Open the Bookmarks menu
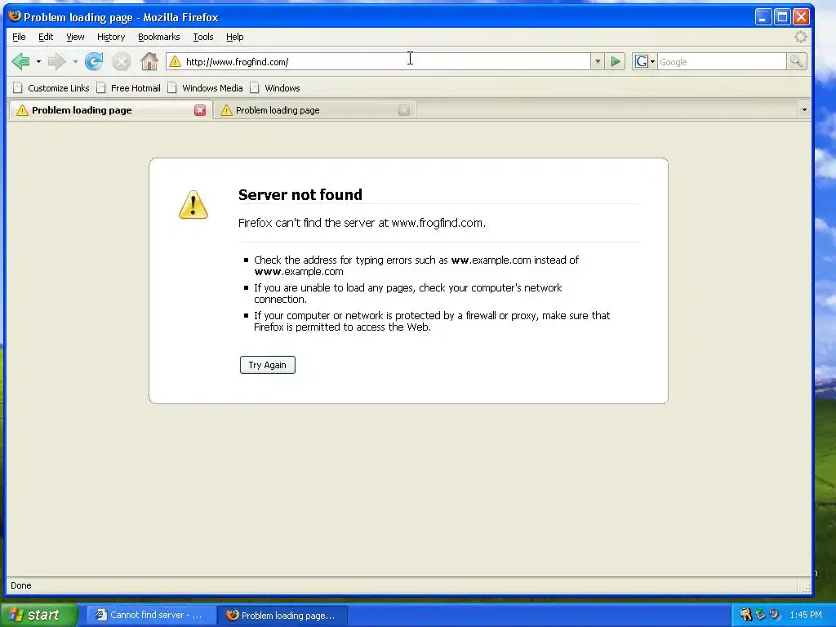This screenshot has height=627, width=836. coord(159,37)
